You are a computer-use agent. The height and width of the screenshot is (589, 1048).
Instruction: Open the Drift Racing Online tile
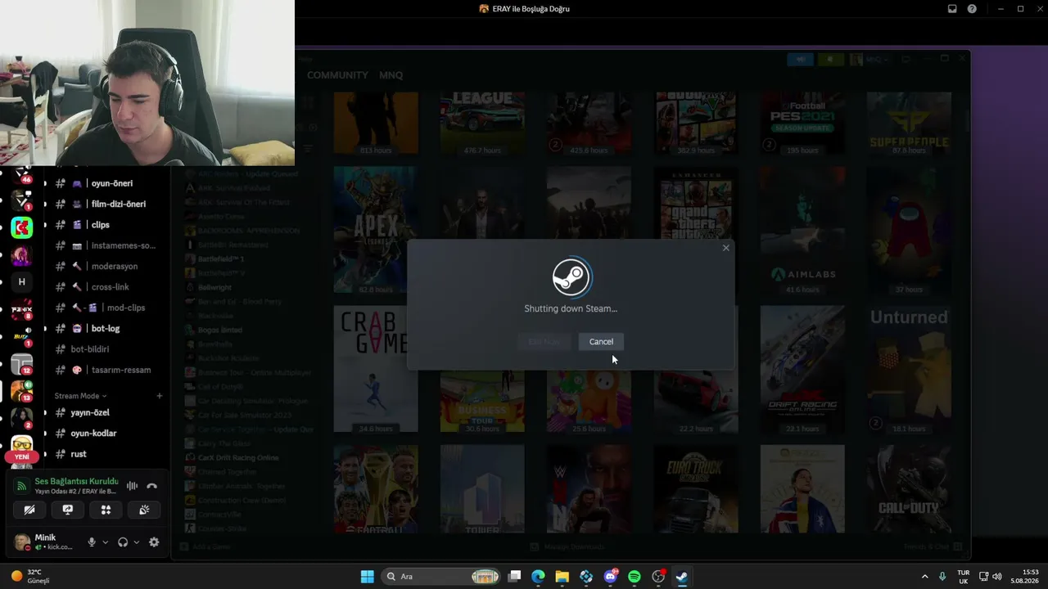tap(802, 369)
